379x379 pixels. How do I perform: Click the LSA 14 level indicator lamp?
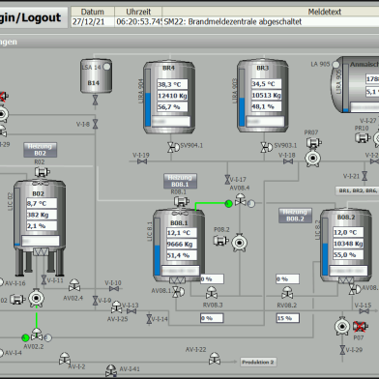[x=106, y=67]
